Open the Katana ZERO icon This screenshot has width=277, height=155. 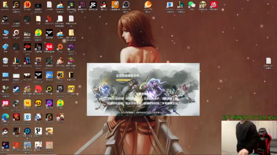click(x=71, y=47)
